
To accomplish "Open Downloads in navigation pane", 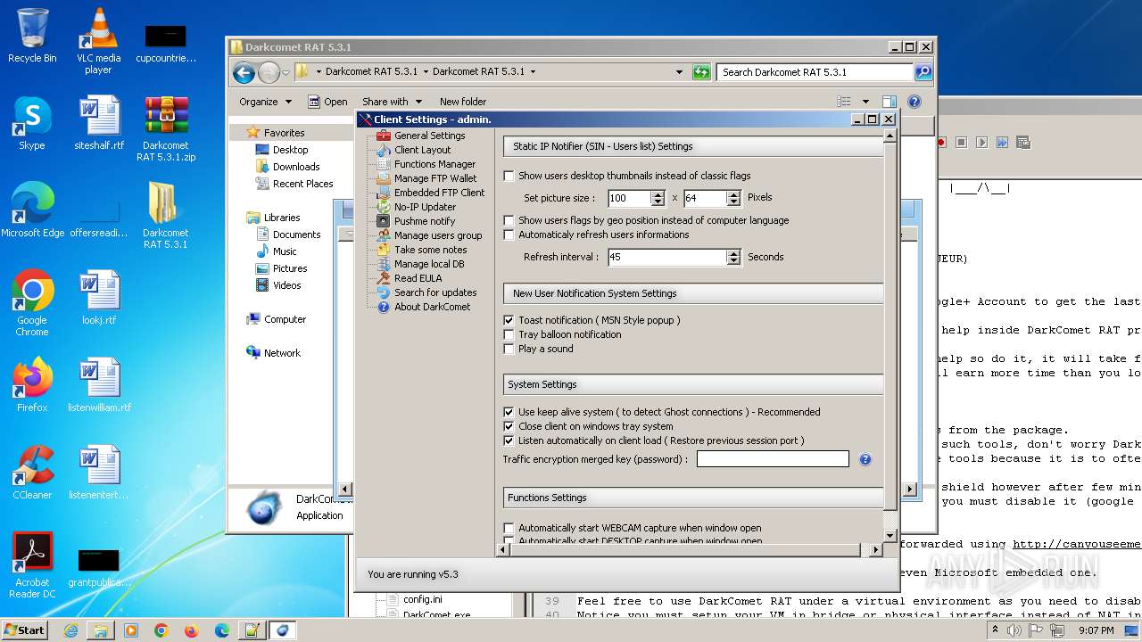I will [x=286, y=167].
